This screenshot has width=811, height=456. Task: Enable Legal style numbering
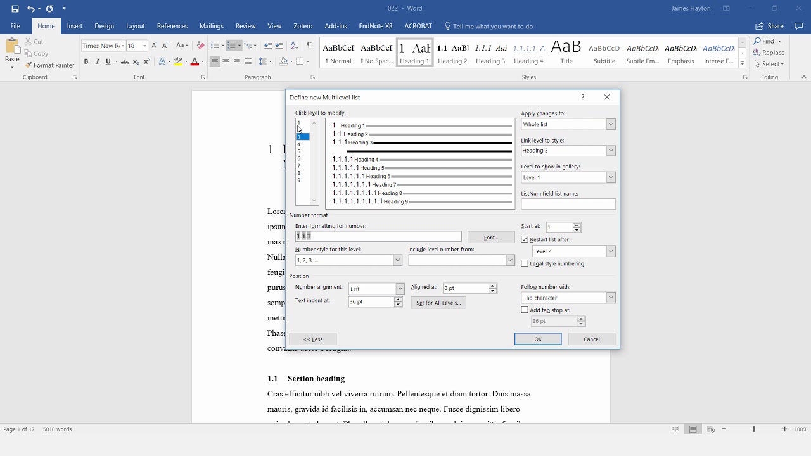pos(525,263)
